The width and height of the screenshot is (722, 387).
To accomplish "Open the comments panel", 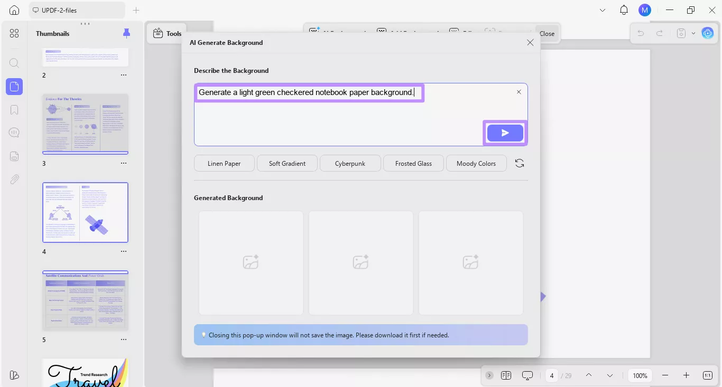I will tap(14, 133).
